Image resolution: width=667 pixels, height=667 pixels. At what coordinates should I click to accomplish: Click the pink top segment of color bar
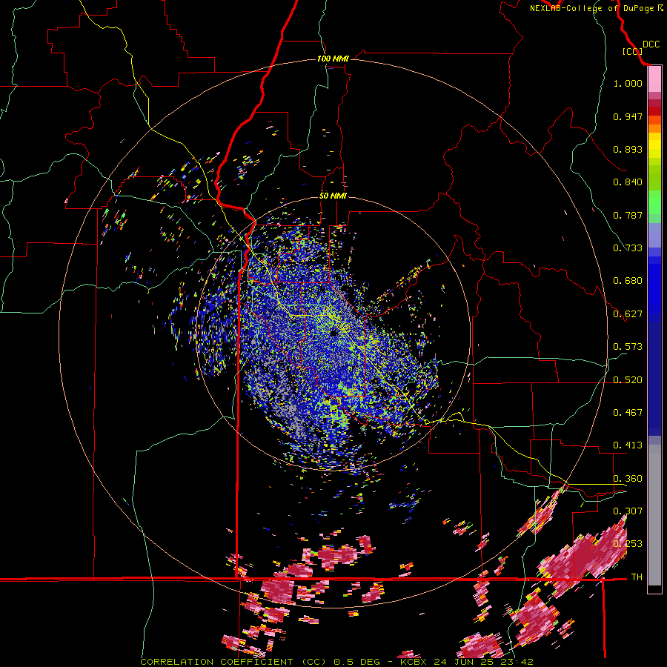coord(654,79)
